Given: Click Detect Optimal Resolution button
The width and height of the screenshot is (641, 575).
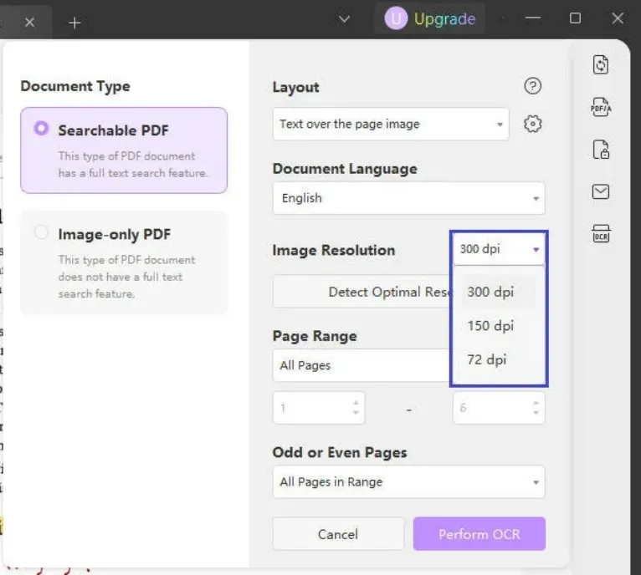Looking at the screenshot, I should click(x=363, y=292).
